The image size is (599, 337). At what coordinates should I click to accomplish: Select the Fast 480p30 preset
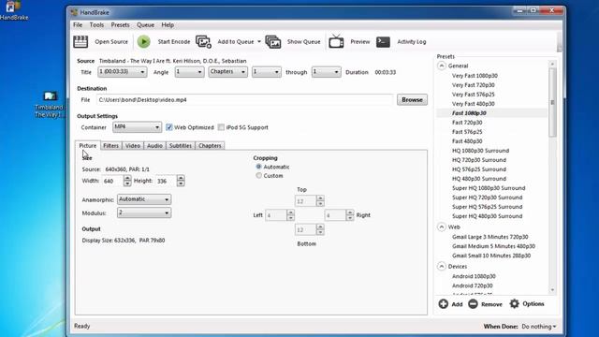click(x=467, y=141)
